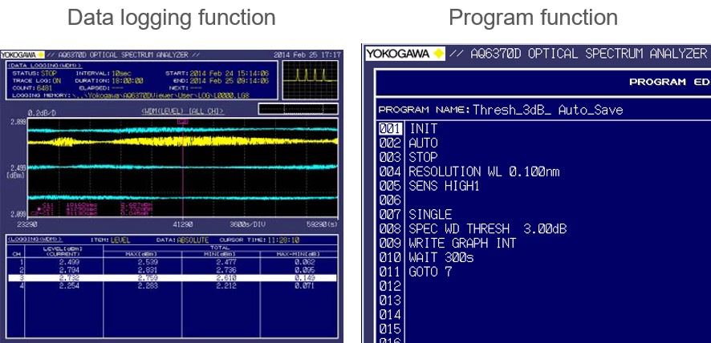Select the channel 1 row in logging table
711x343 pixels.
[x=170, y=262]
